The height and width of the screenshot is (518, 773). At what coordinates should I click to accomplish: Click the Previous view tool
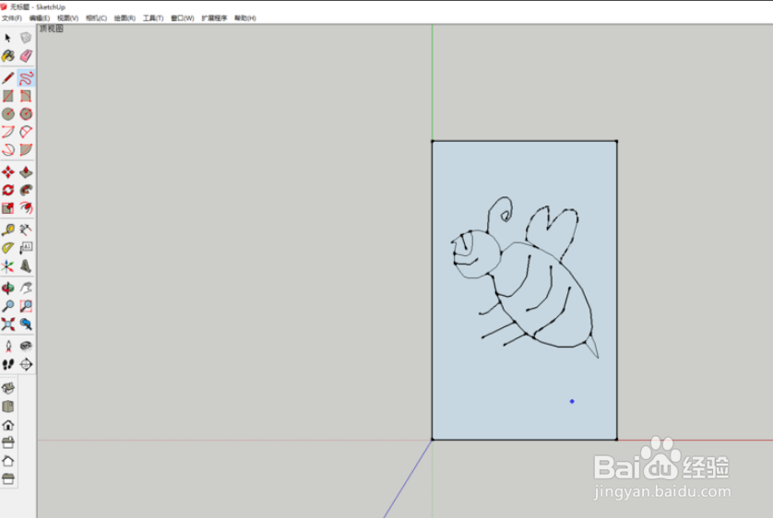tap(26, 324)
